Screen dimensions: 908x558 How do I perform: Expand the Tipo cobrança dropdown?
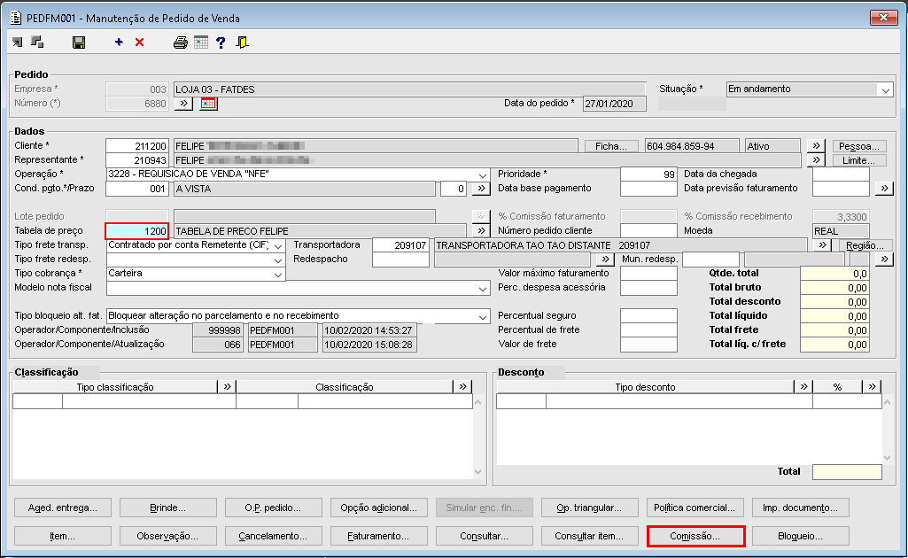click(x=278, y=274)
